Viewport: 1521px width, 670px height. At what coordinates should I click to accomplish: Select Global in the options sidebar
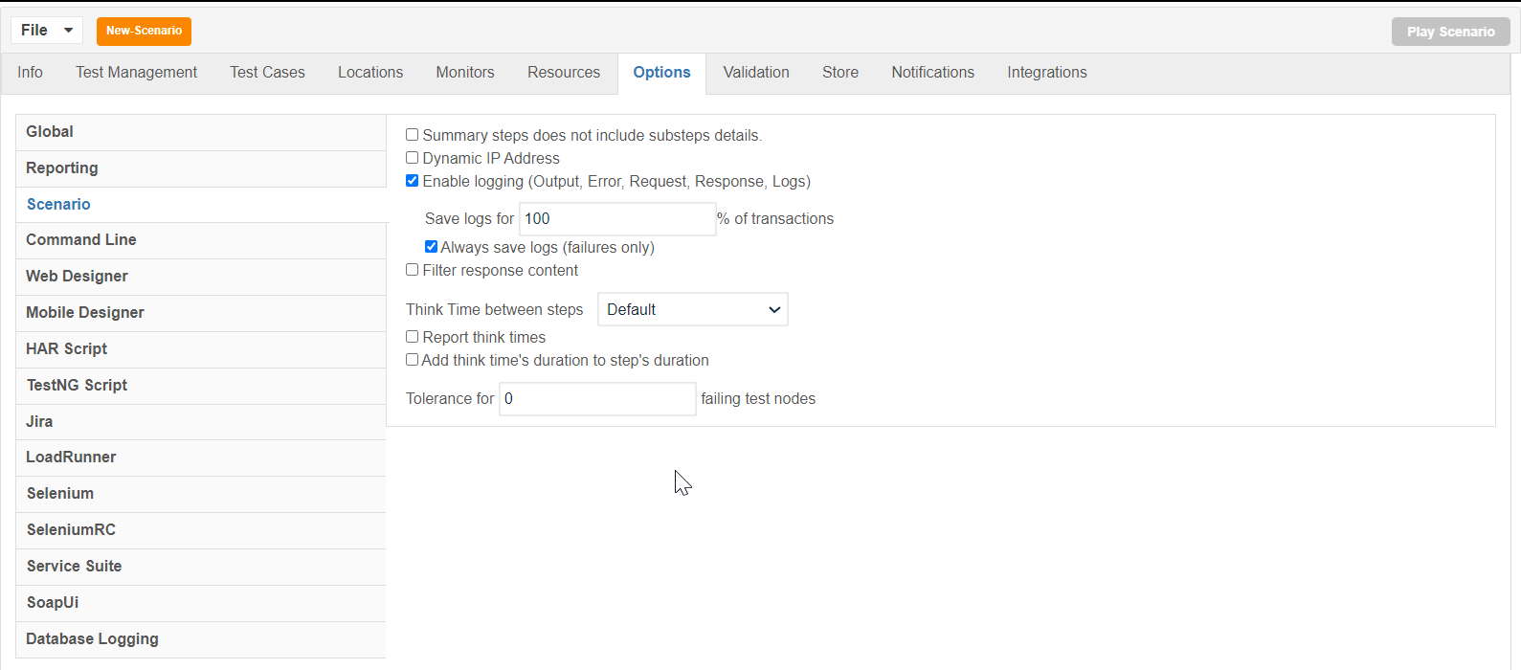tap(201, 132)
